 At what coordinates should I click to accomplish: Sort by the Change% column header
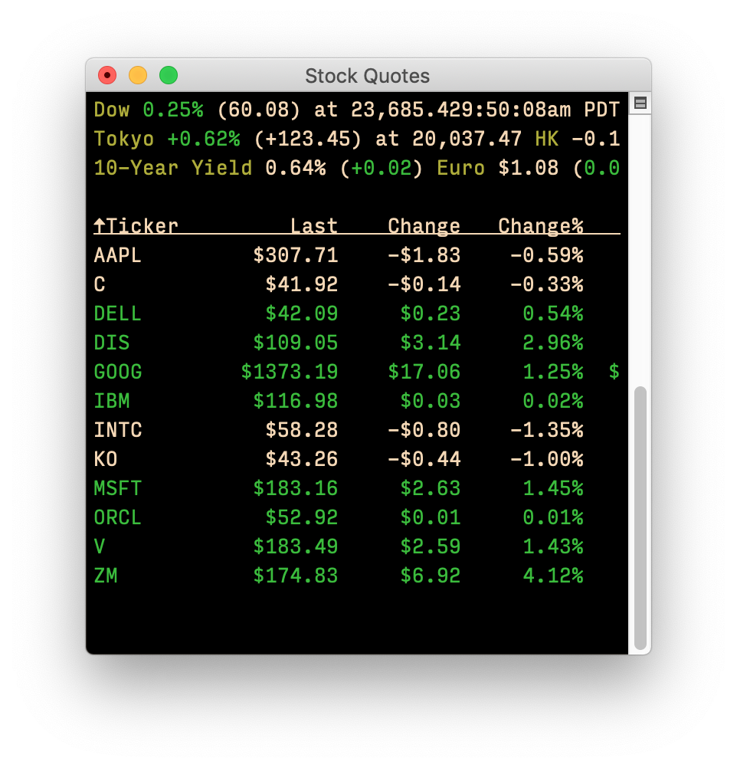[x=541, y=226]
